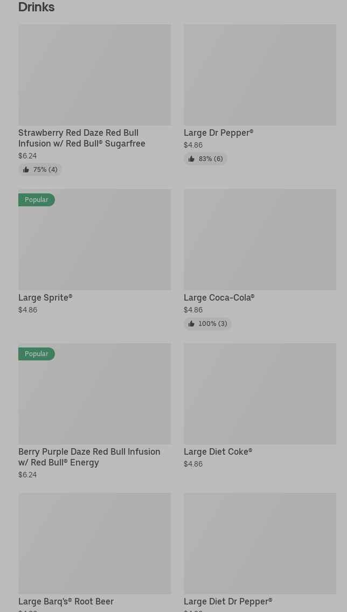Select Large Diet Coke product image
This screenshot has width=347, height=612.
click(260, 394)
